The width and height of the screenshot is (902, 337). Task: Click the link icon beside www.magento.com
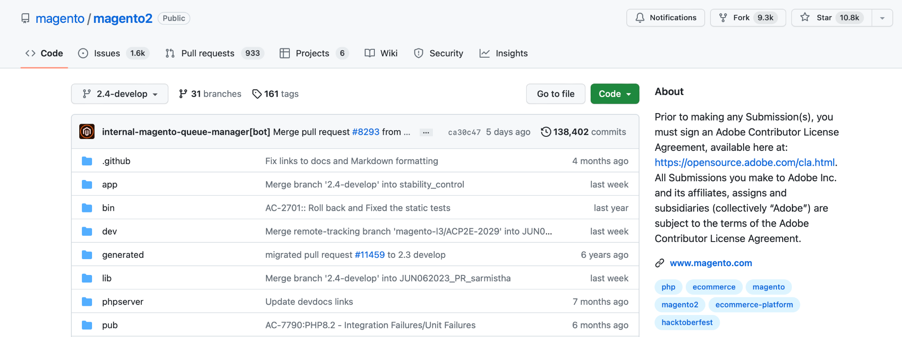(659, 263)
